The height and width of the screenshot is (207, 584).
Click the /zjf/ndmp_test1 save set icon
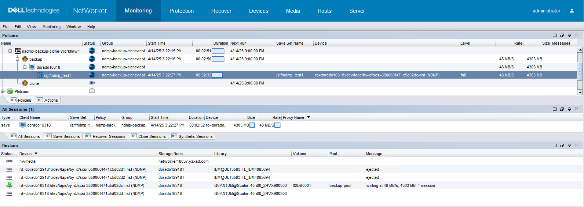pos(40,75)
